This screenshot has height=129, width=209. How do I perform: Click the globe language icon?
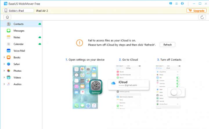(182, 3)
